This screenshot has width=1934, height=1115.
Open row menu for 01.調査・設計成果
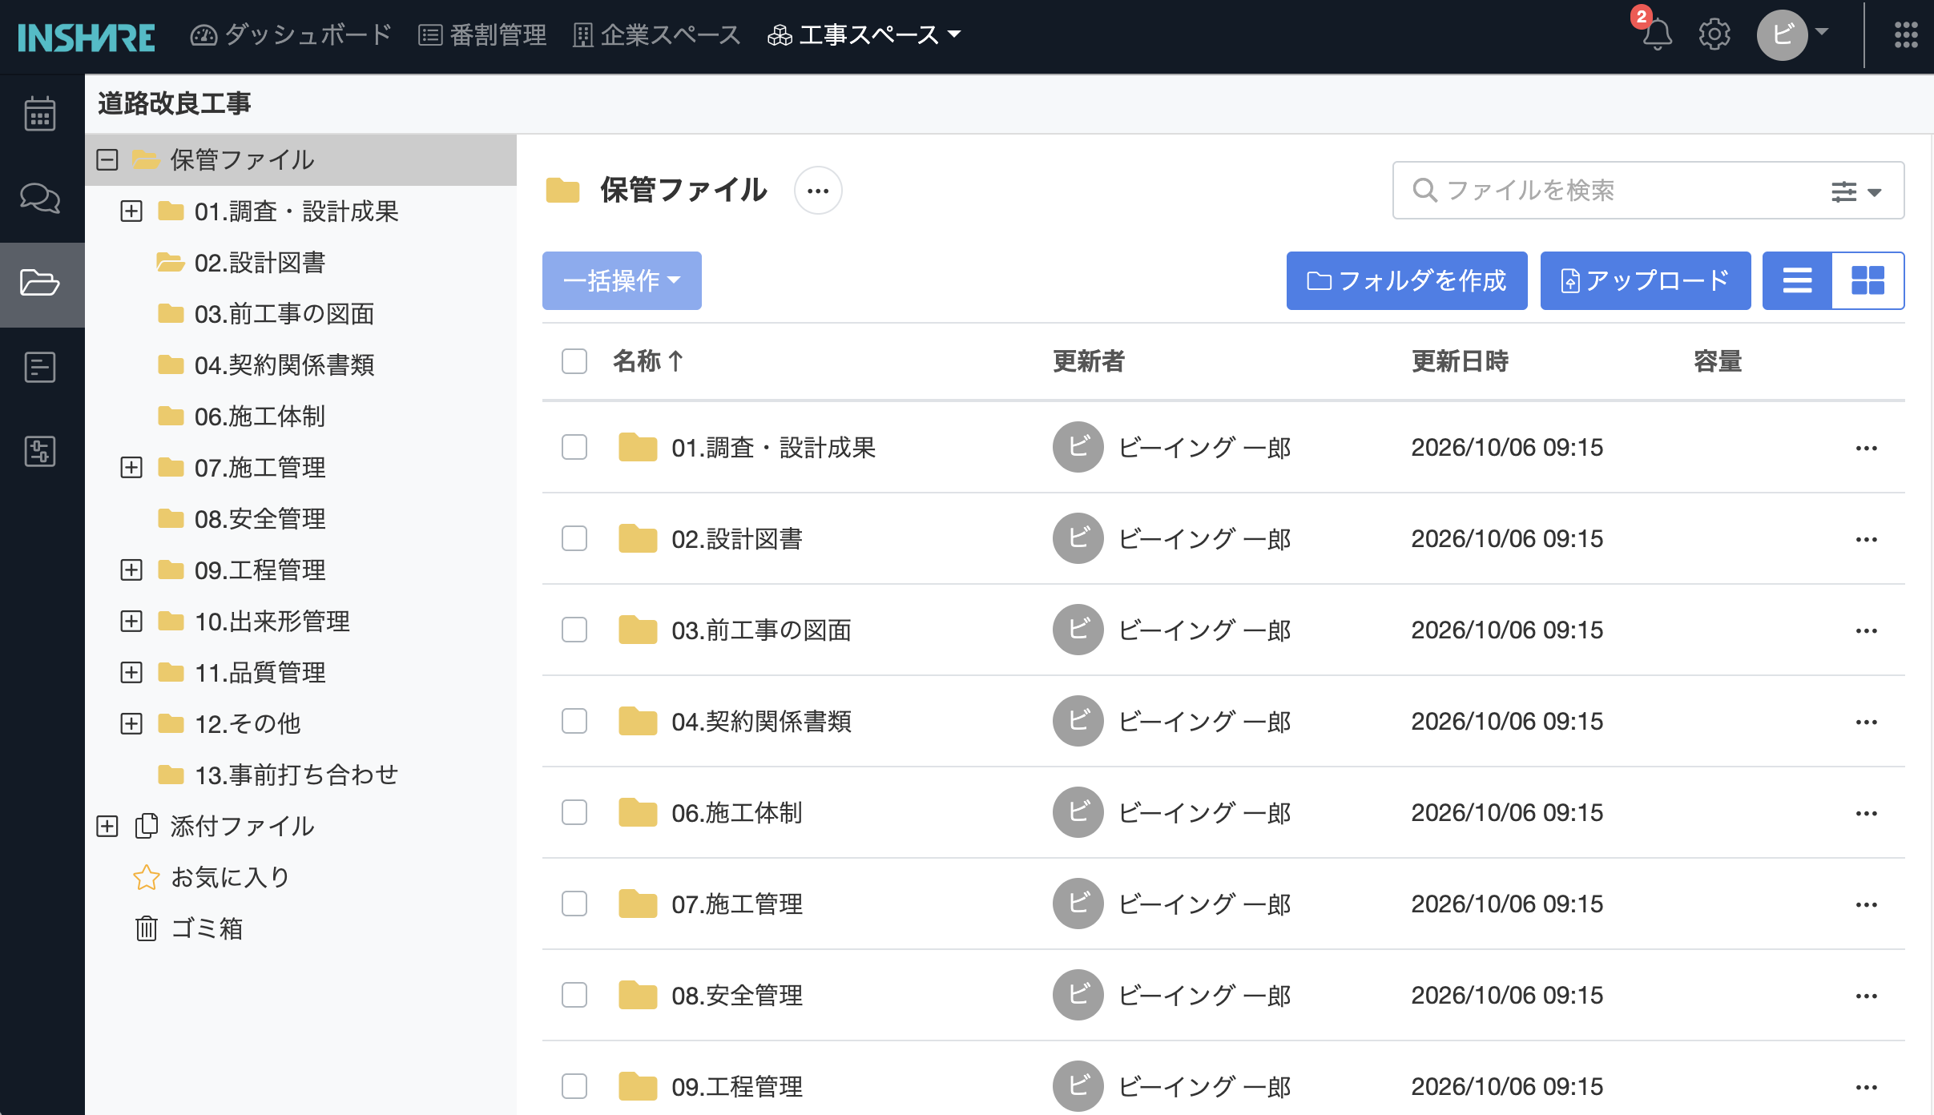1867,448
